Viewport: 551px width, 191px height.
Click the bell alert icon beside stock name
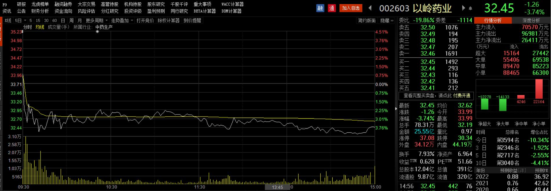click(470, 8)
